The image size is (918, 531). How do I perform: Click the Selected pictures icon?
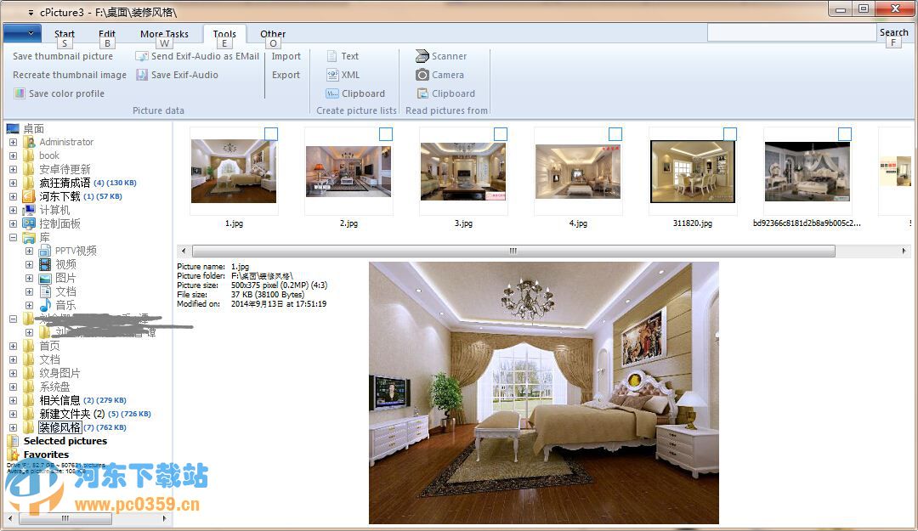point(13,441)
